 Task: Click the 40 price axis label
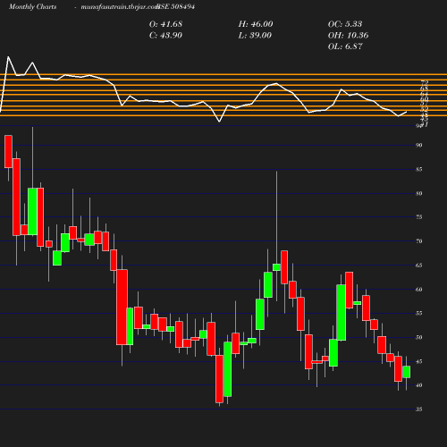(419, 385)
